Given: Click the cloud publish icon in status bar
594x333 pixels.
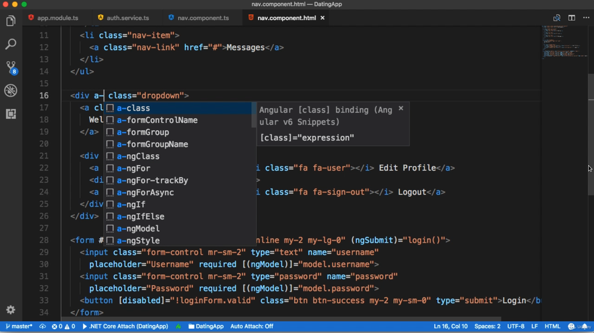Looking at the screenshot, I should point(43,326).
